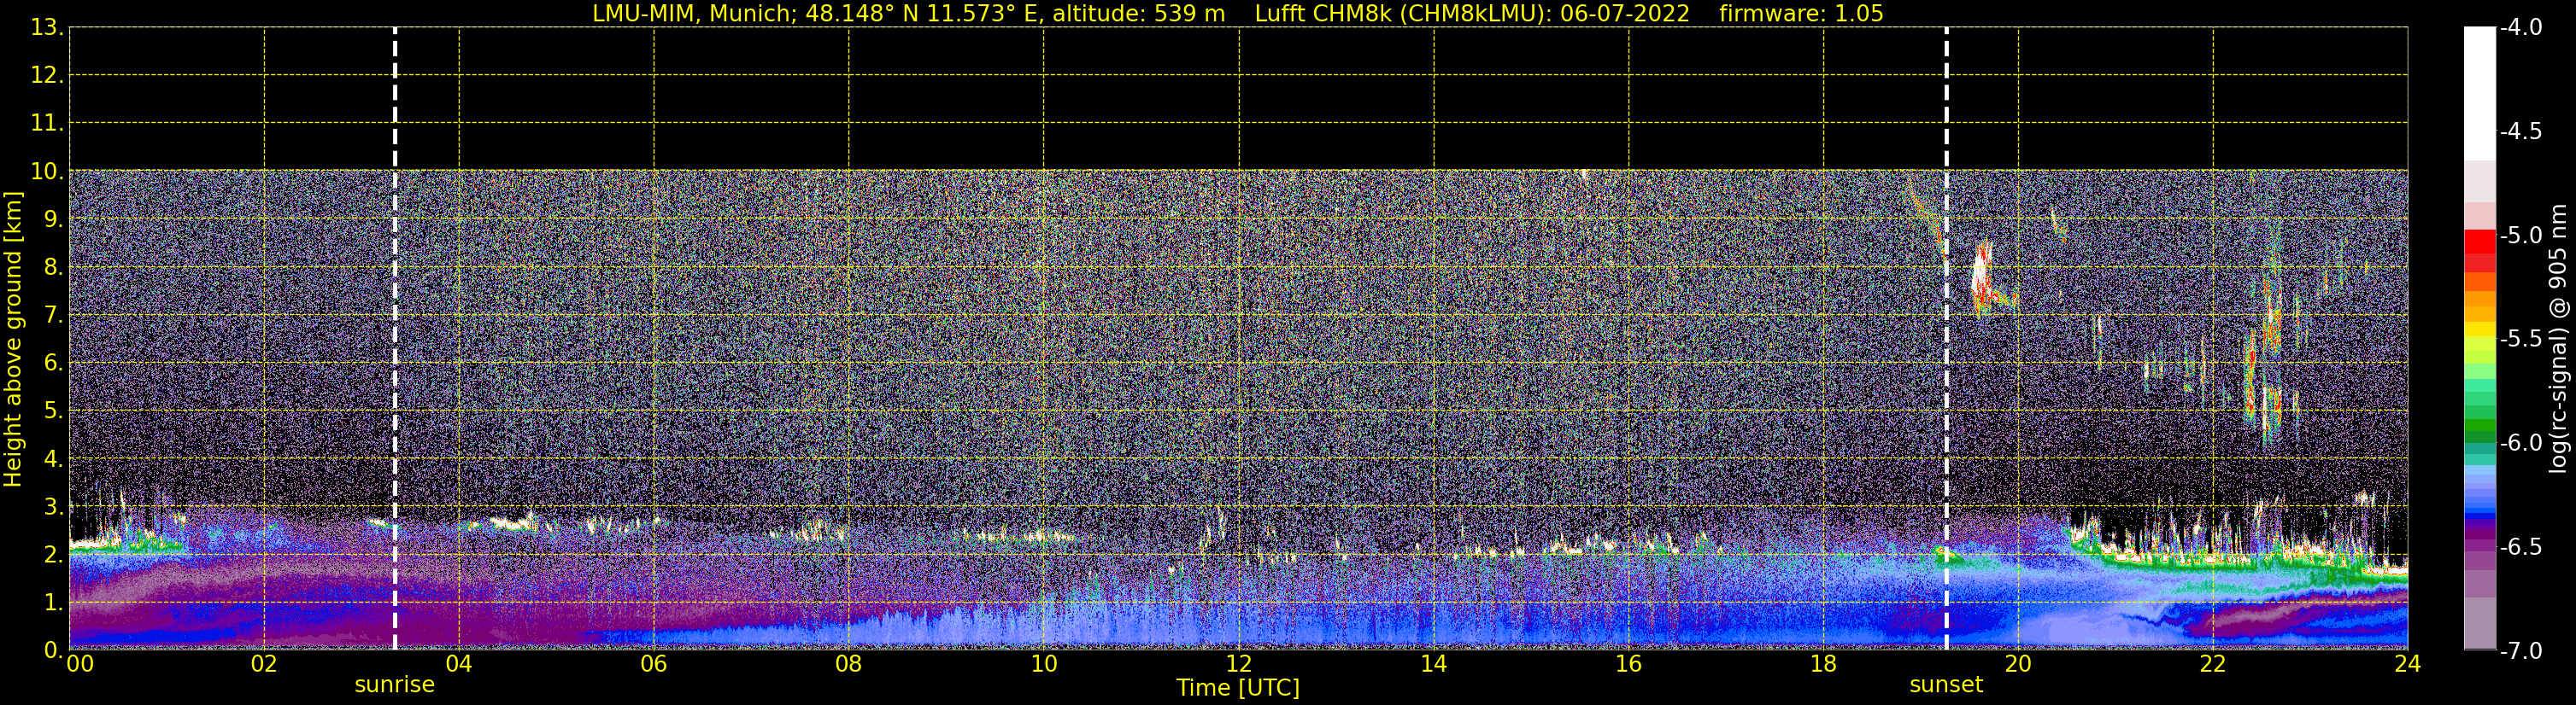Click the sunset dashed vertical line
Viewport: 2576px width, 705px height.
pyautogui.click(x=1946, y=339)
